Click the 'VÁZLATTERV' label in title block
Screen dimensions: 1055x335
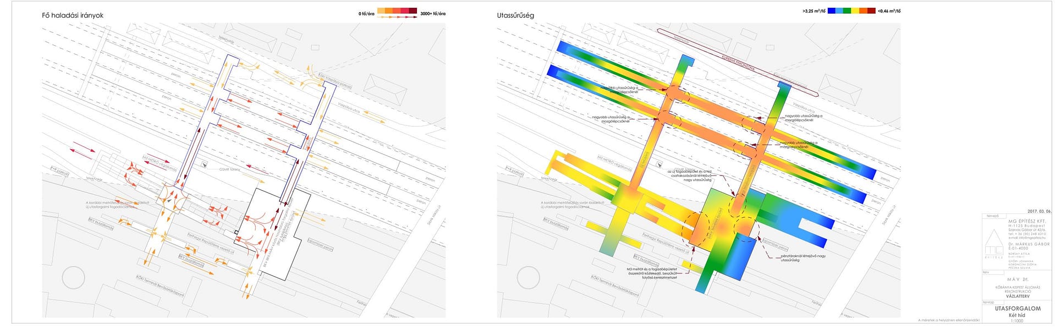pos(1017,296)
